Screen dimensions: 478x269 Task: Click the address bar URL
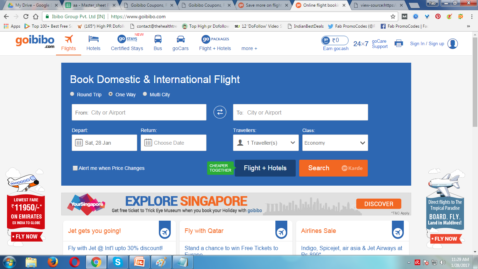(138, 16)
